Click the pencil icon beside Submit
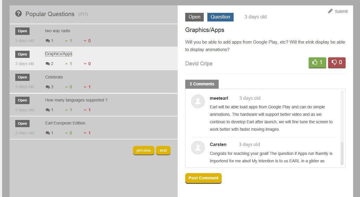Screen dimensions: 360x197 [330, 11]
